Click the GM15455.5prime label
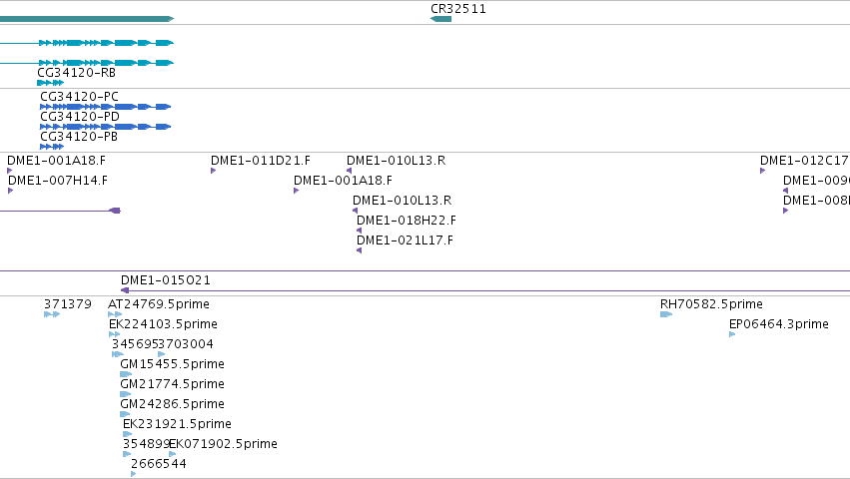 (173, 364)
